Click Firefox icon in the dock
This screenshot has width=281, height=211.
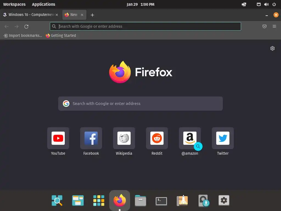click(x=120, y=200)
